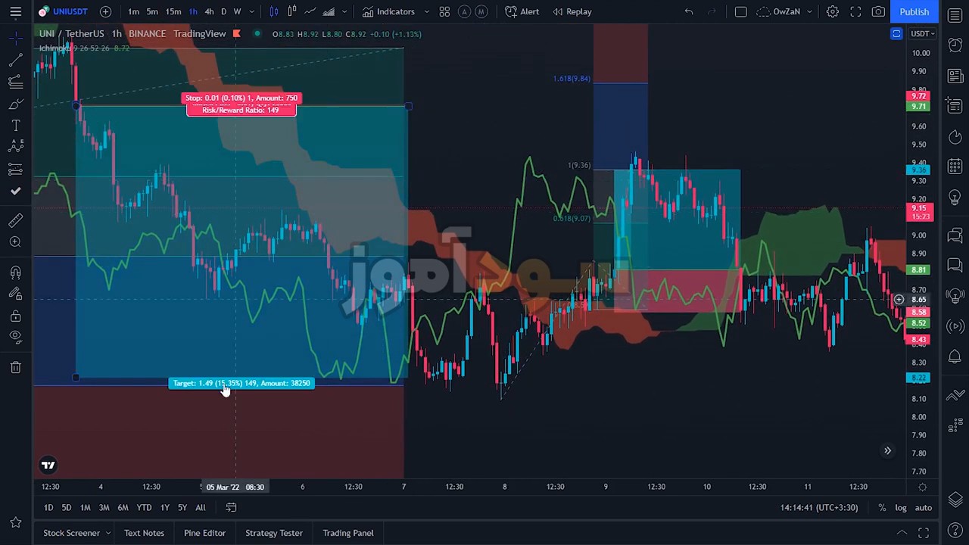Screen dimensions: 969x545
Task: Set range to All
Action: tap(201, 508)
